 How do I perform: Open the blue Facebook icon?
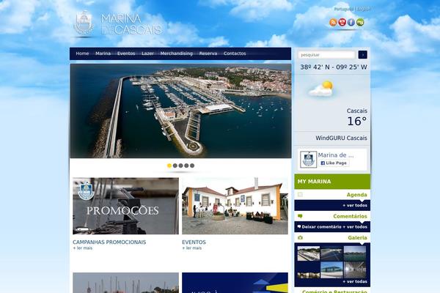(x=351, y=22)
